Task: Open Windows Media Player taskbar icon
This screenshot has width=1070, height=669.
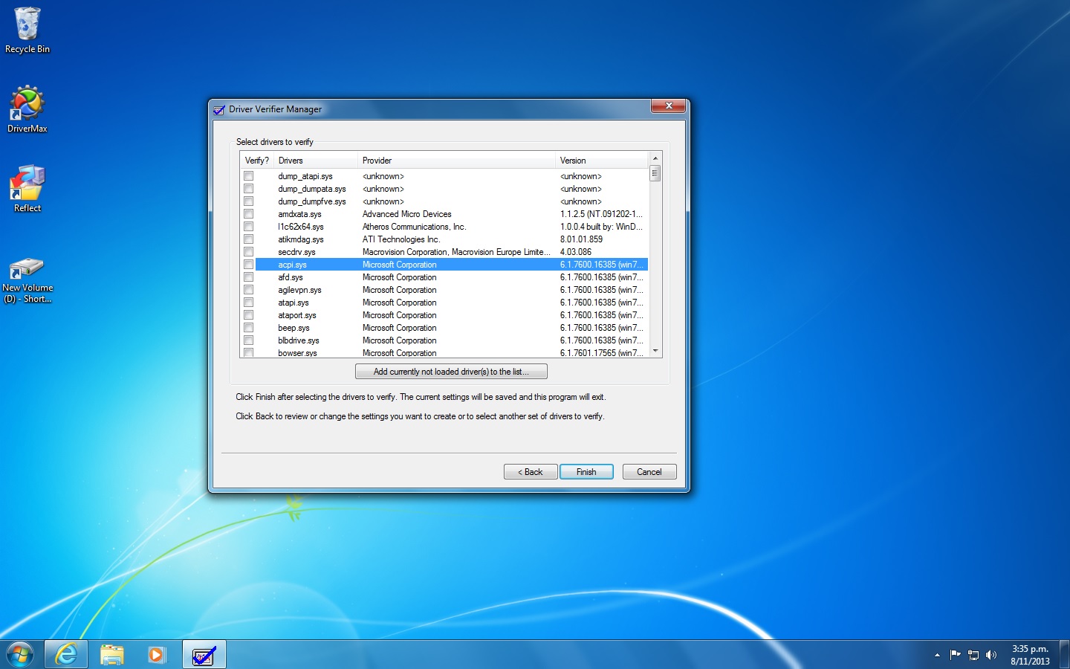Action: pyautogui.click(x=157, y=655)
